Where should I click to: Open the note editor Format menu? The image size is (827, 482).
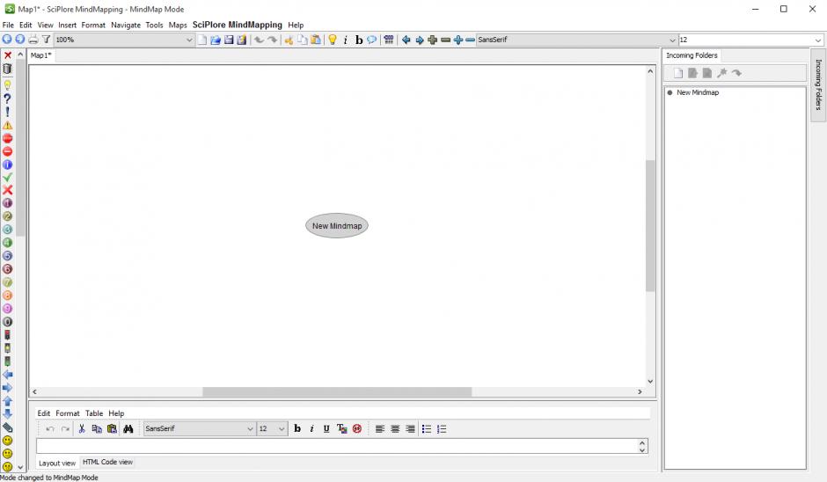pos(68,413)
